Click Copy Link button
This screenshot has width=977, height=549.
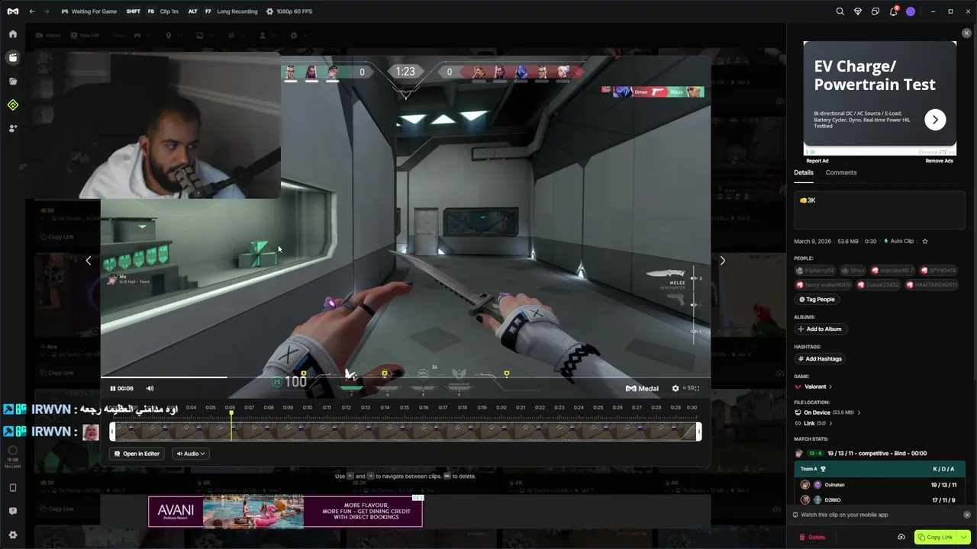pos(935,537)
